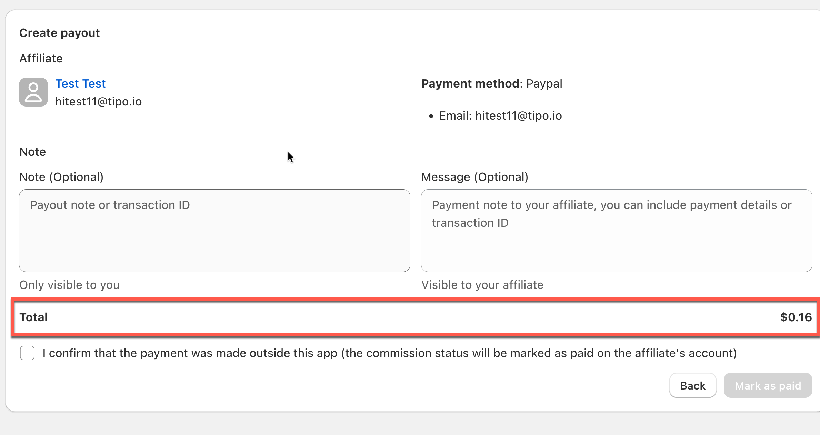Click the Total label
Image resolution: width=820 pixels, height=435 pixels.
pos(33,317)
